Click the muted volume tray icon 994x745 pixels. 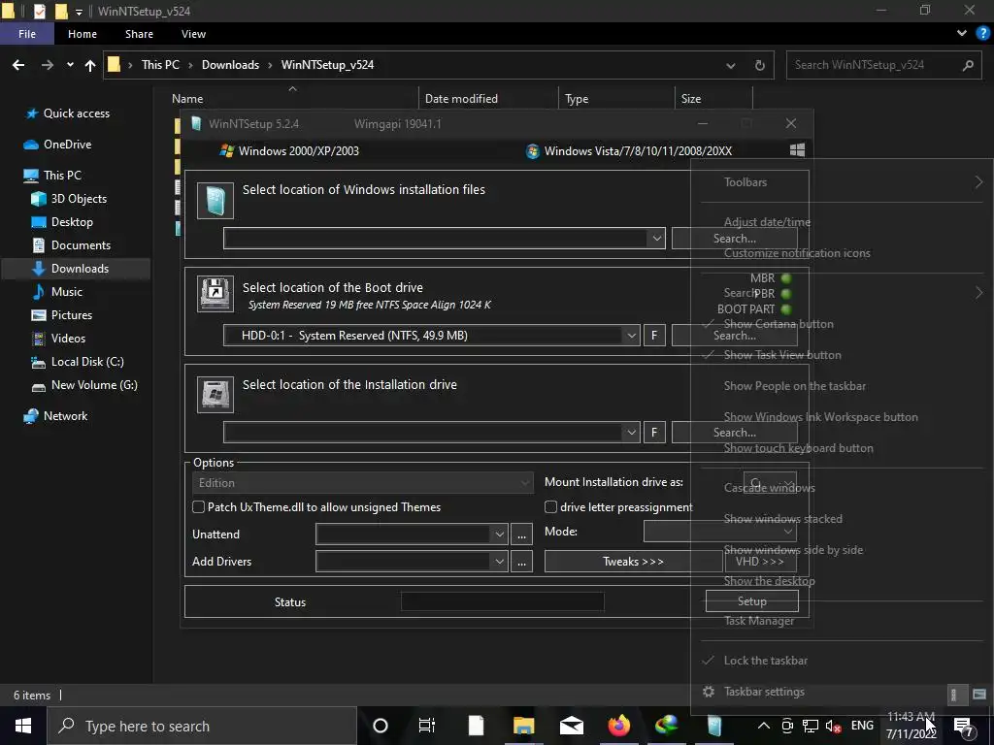point(833,727)
